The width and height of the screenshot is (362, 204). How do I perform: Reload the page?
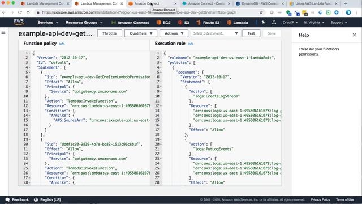click(x=20, y=12)
